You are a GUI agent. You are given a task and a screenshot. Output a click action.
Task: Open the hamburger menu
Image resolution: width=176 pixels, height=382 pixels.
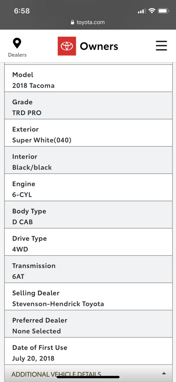point(161,46)
